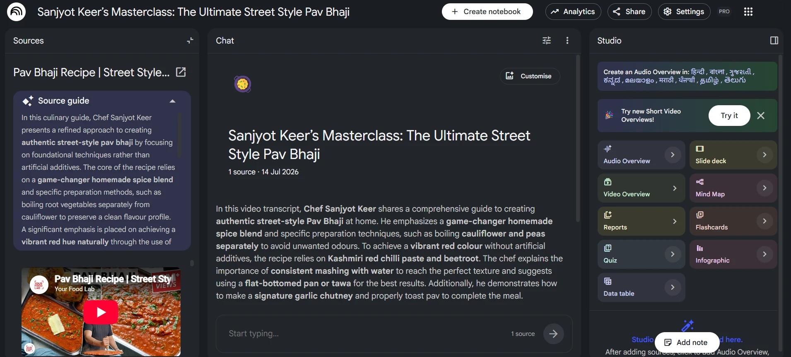
Task: Open source in new tab icon
Action: pyautogui.click(x=181, y=72)
